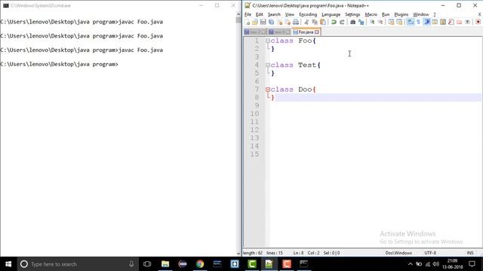Click the Save All toolbar icon

tap(272, 22)
